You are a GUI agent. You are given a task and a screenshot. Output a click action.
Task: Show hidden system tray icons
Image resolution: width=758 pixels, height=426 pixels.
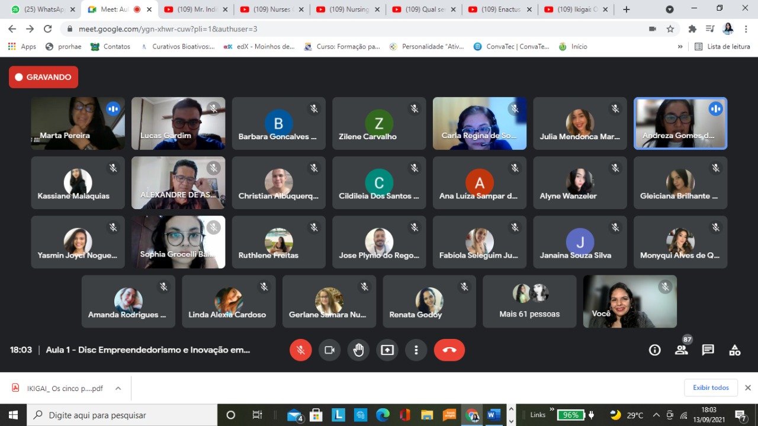pyautogui.click(x=656, y=415)
